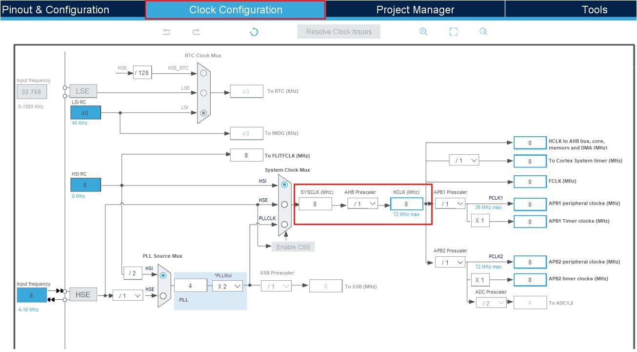Select LSE in RTC Clock Mux
637x352 pixels.
coord(204,93)
